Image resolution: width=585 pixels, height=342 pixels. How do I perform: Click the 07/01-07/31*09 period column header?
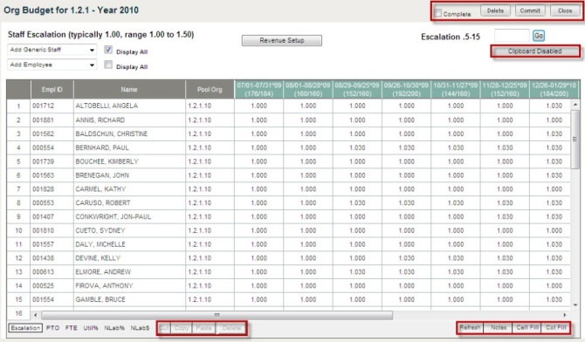pos(259,90)
